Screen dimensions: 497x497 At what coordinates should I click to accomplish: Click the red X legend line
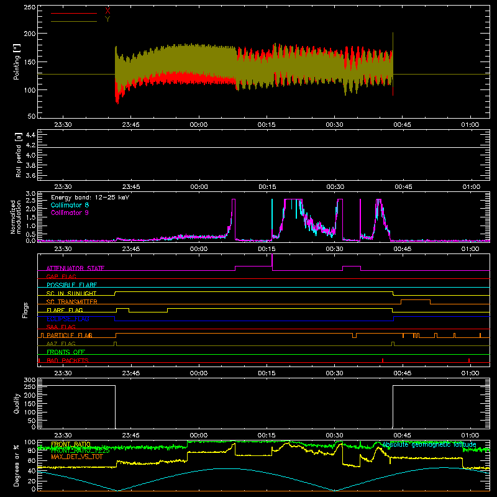coord(73,13)
